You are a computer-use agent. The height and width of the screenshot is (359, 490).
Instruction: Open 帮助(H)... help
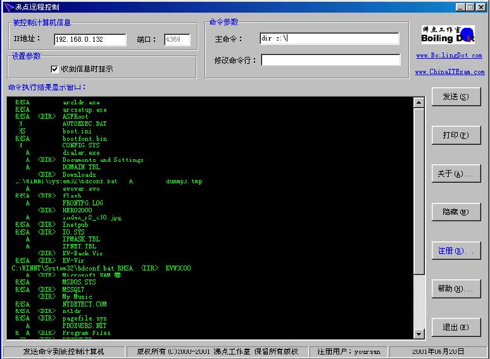(x=456, y=289)
